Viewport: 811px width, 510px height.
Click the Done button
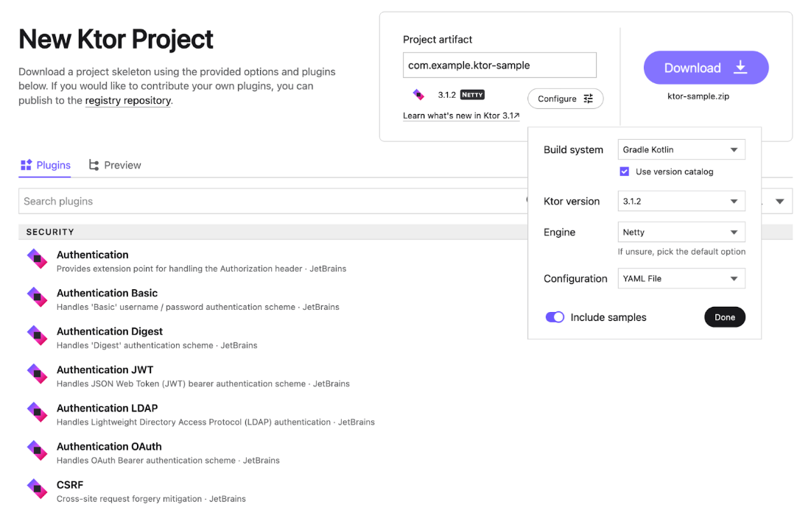pyautogui.click(x=725, y=317)
